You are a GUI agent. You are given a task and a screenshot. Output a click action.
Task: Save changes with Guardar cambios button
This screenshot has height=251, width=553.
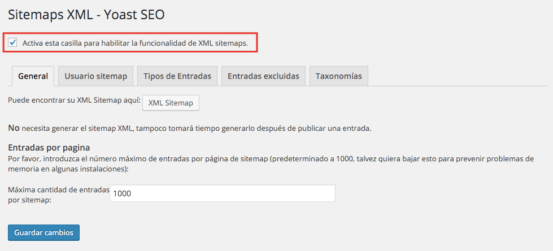pos(43,233)
